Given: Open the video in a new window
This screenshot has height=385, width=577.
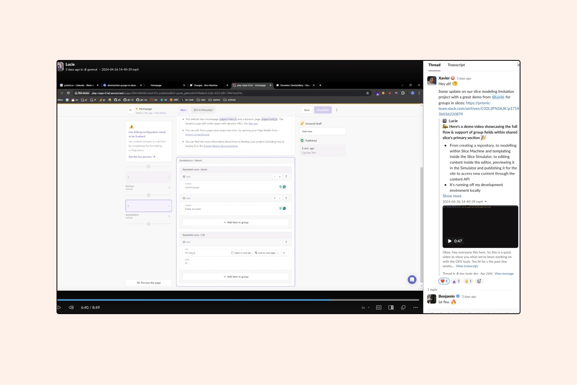Looking at the screenshot, I should coord(403,307).
